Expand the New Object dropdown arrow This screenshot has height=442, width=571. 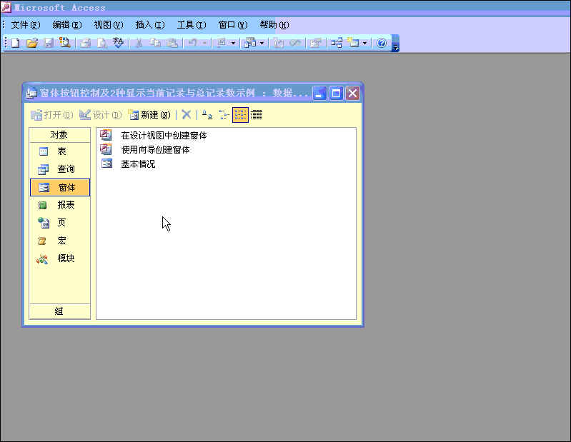tap(365, 43)
